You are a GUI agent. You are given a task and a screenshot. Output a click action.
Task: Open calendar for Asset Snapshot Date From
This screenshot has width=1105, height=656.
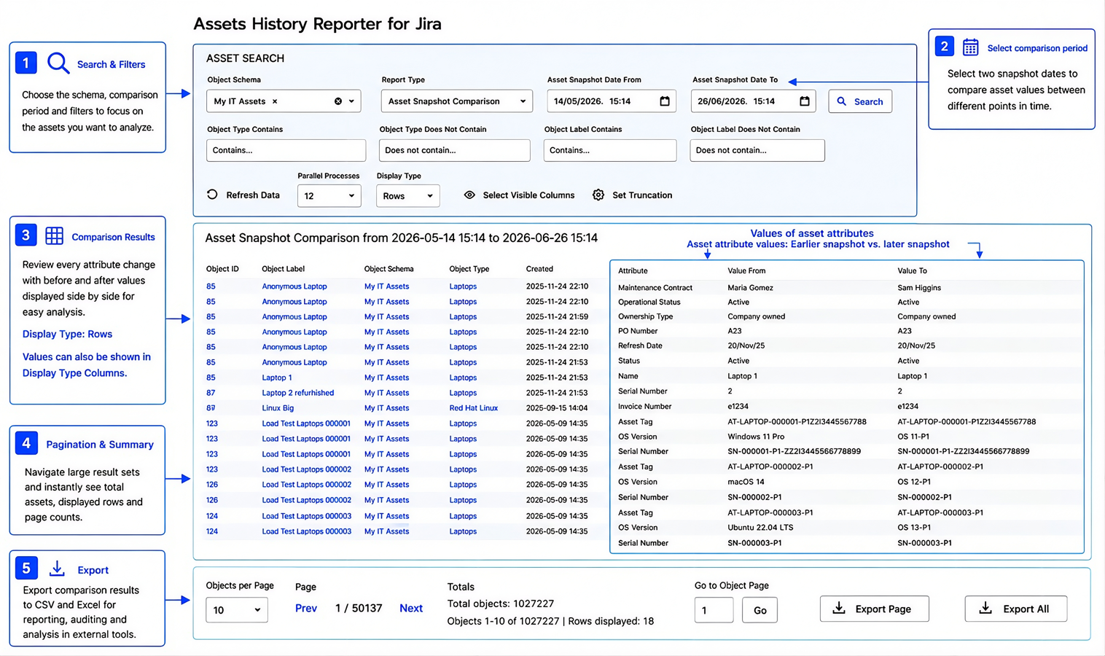665,101
